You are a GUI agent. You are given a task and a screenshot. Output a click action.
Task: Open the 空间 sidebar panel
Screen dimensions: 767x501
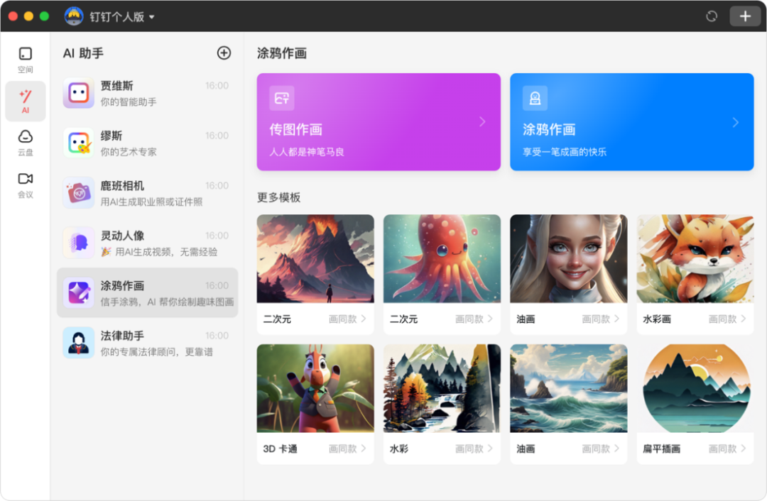(26, 60)
